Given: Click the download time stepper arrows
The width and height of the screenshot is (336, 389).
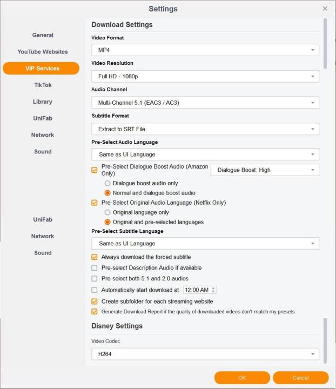Looking at the screenshot, I should pyautogui.click(x=213, y=290).
